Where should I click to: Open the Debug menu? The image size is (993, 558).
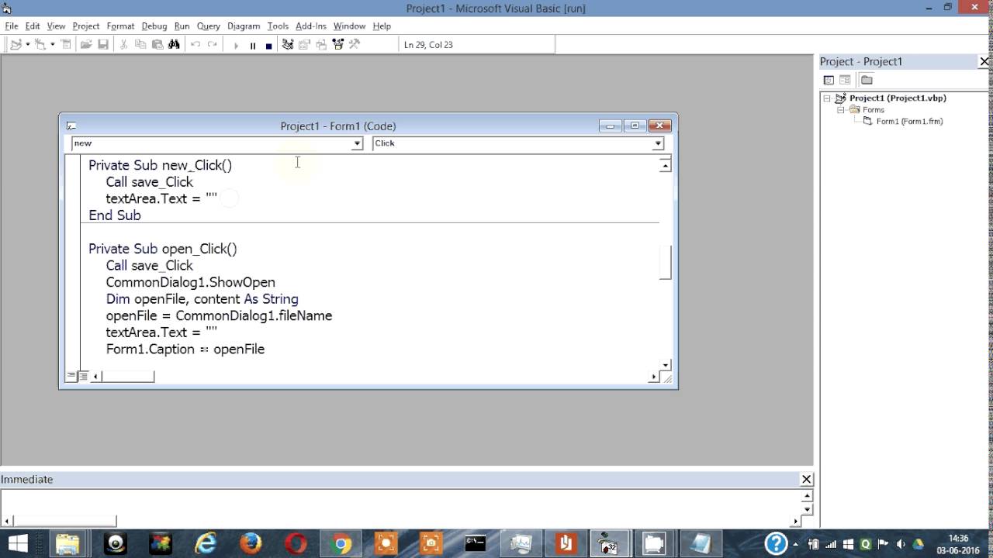click(154, 26)
